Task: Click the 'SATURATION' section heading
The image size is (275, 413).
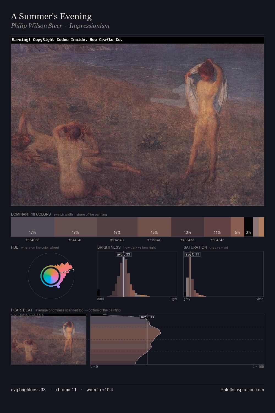Action: point(195,247)
